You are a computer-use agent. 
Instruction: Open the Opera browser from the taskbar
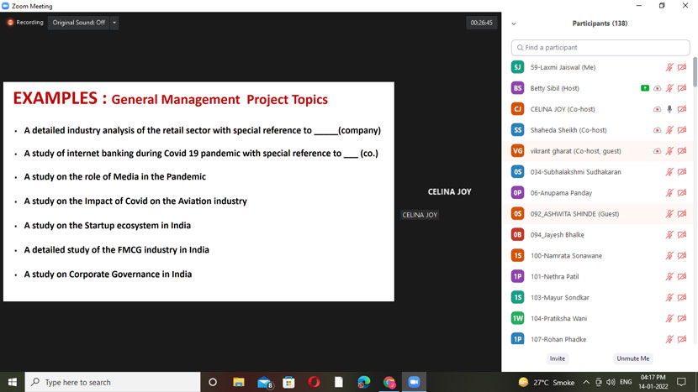(x=314, y=382)
